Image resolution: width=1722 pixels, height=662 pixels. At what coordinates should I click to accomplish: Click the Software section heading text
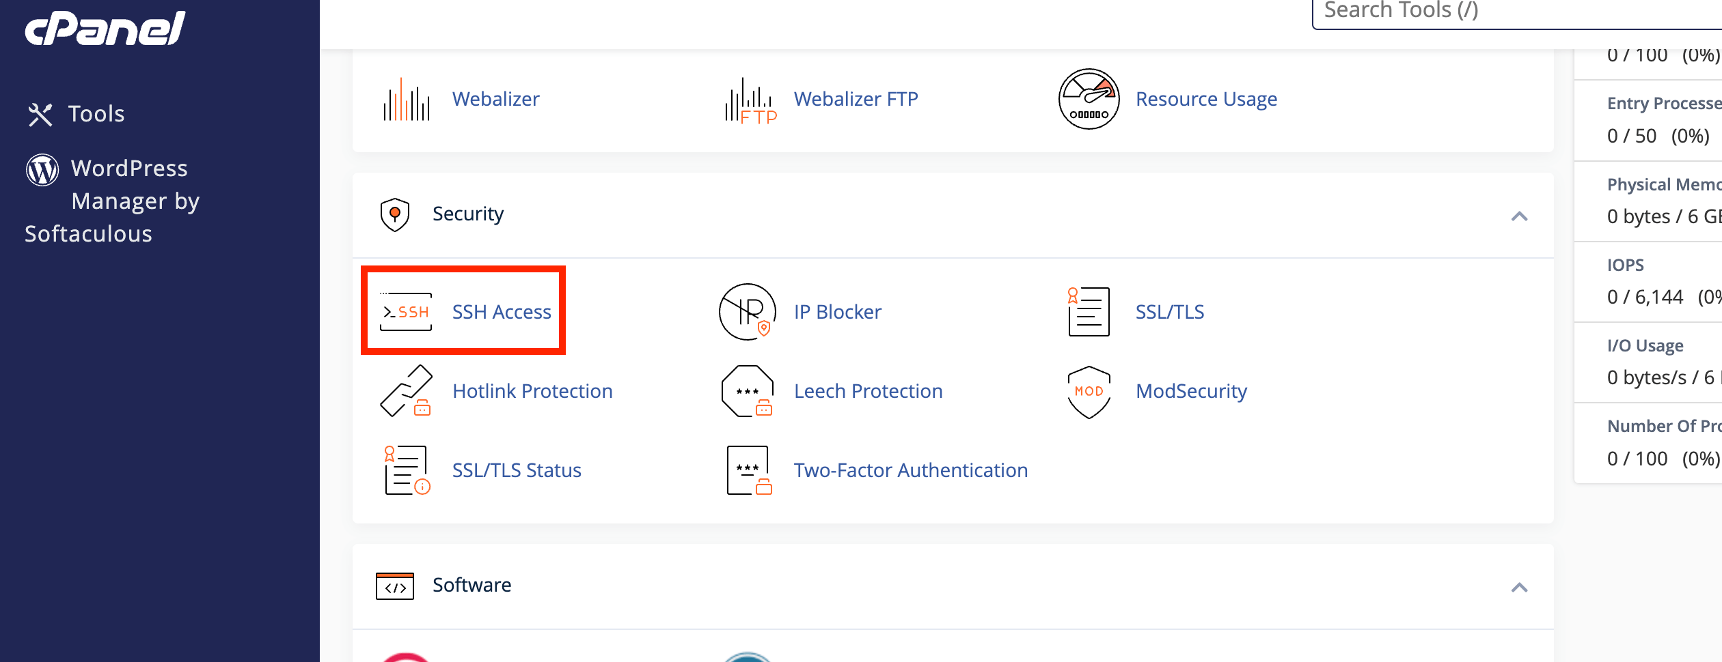click(x=471, y=585)
